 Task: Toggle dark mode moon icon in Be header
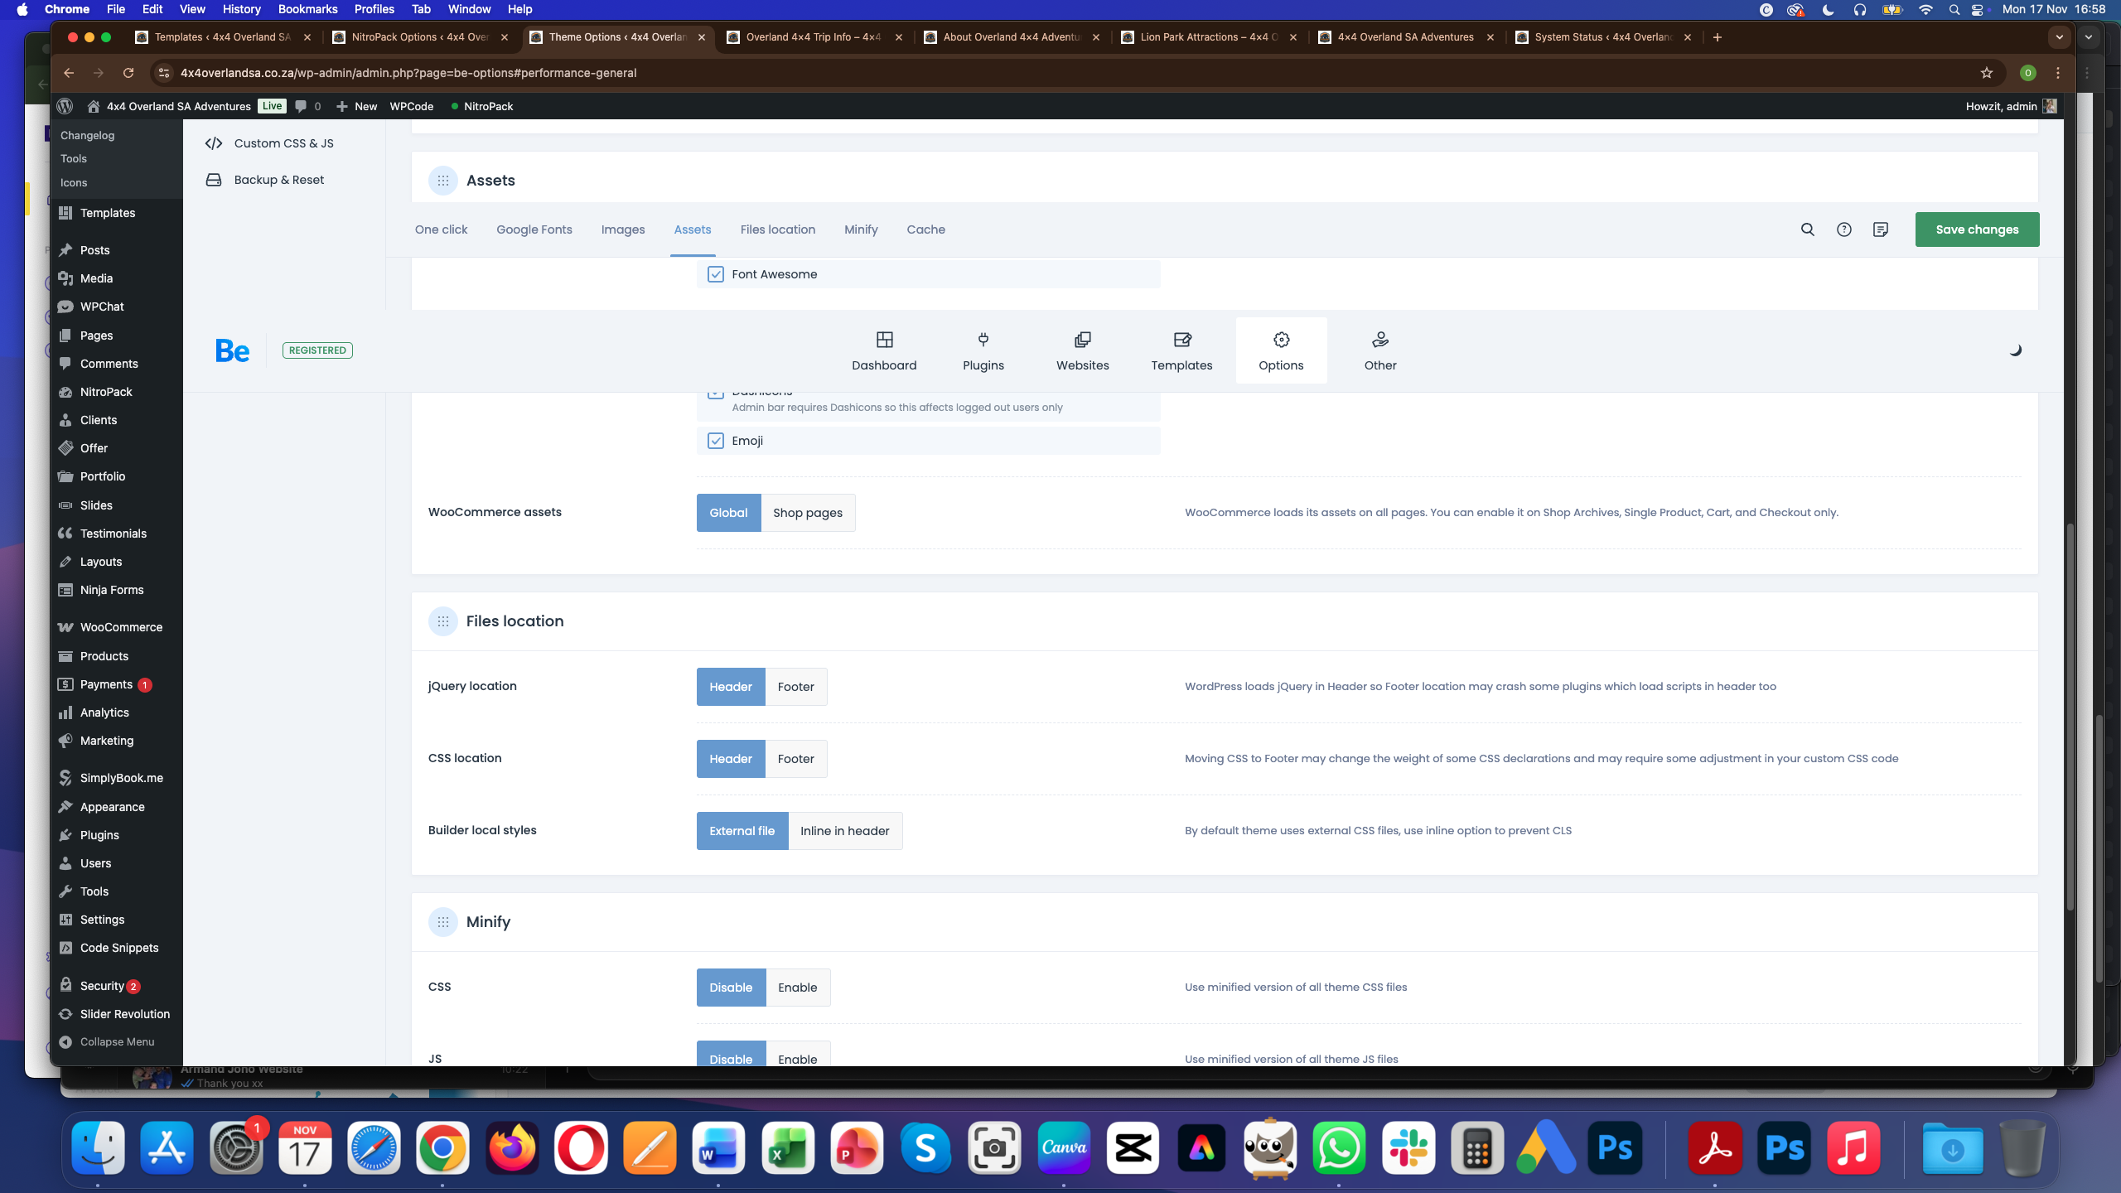[x=2015, y=350]
